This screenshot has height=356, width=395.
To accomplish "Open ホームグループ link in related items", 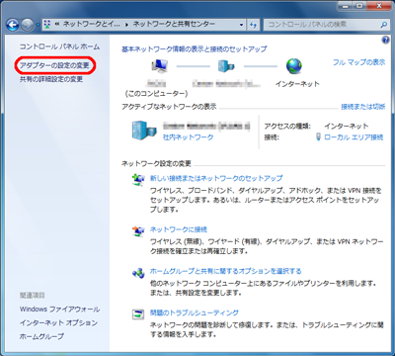I will click(x=41, y=336).
